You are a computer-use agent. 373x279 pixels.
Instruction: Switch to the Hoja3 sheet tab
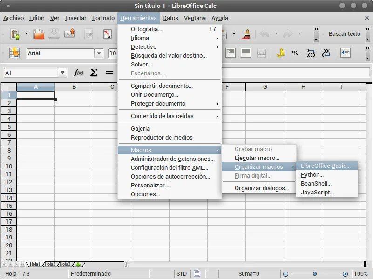65,264
